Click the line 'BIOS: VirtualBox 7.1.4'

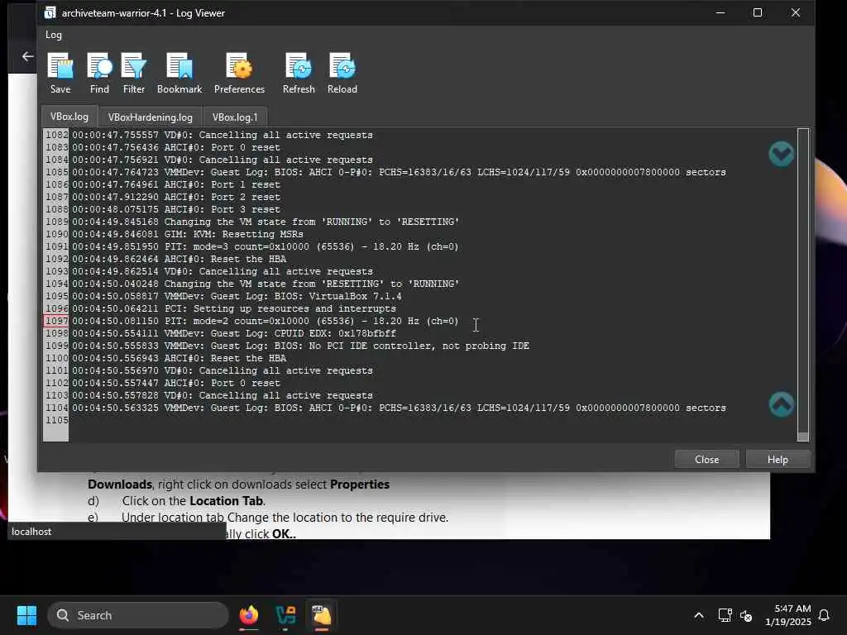coord(237,297)
